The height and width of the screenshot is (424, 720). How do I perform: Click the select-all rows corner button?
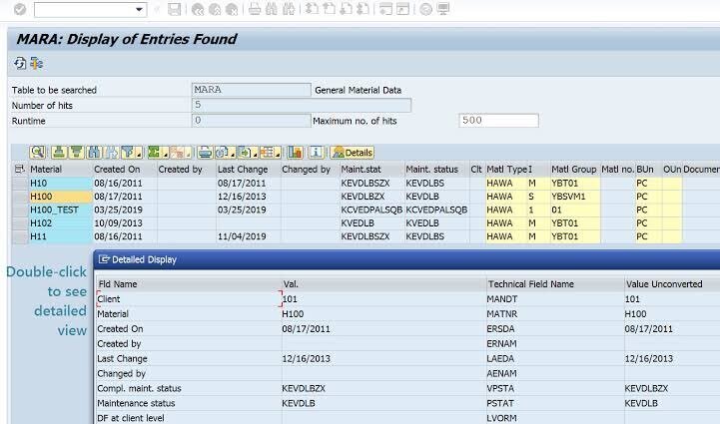(x=19, y=170)
